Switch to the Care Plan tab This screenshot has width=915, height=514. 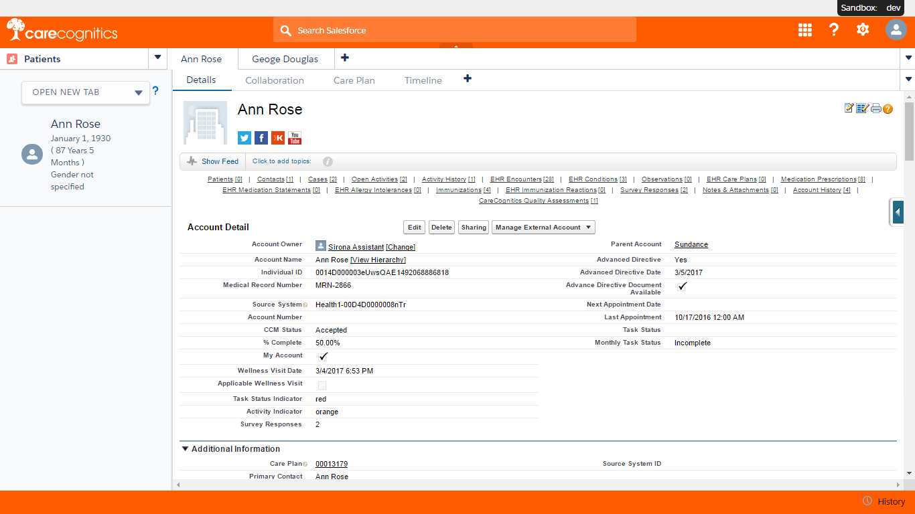(x=354, y=80)
